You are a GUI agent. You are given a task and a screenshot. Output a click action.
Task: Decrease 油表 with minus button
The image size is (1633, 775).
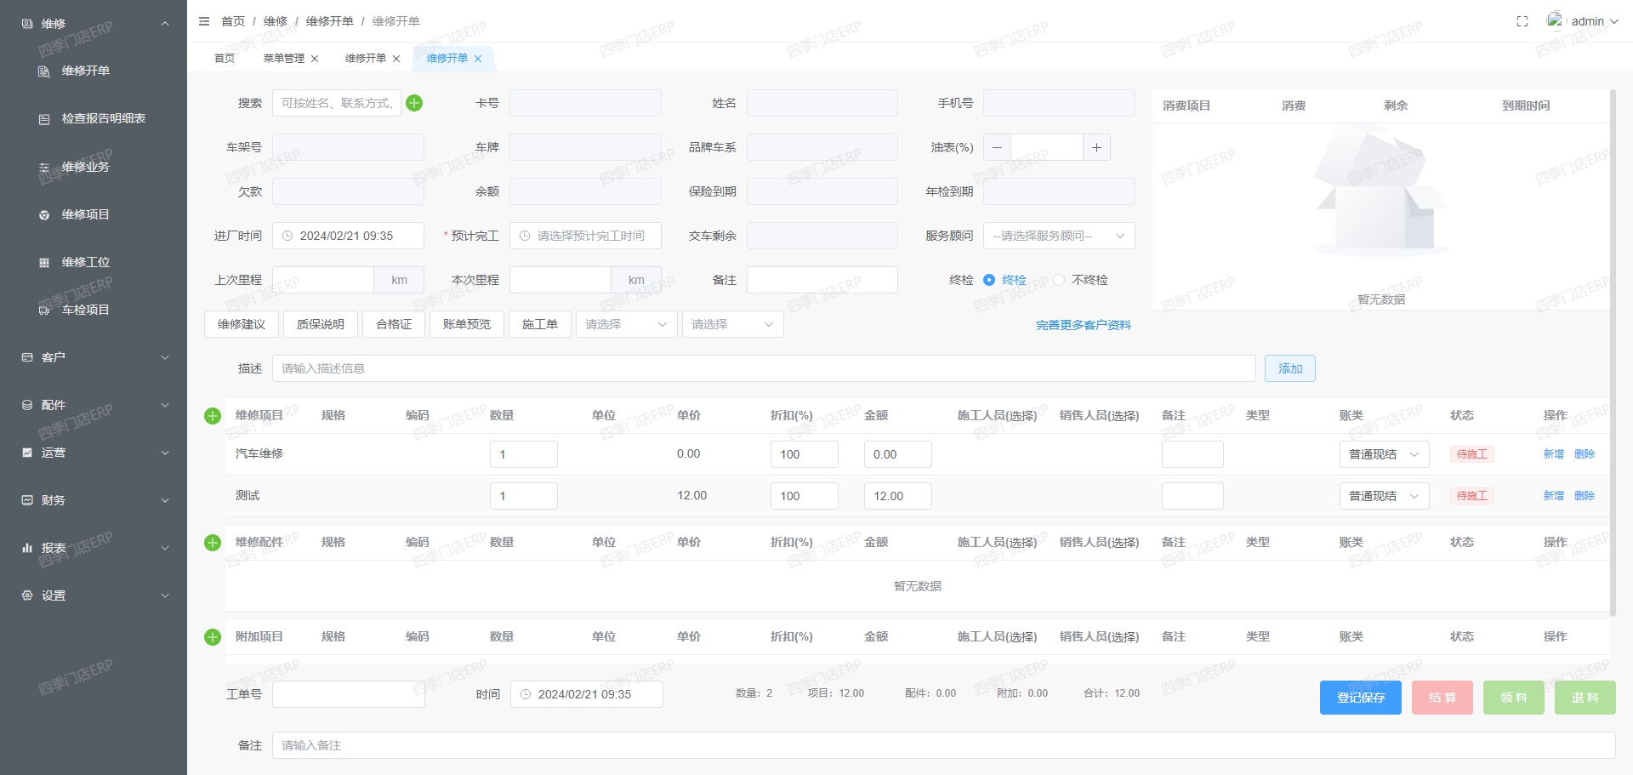[x=997, y=147]
